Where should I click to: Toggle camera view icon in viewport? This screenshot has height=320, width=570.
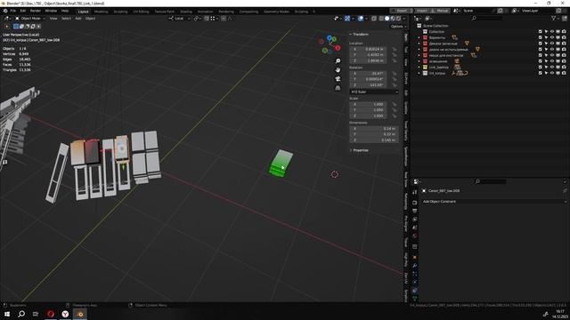[x=338, y=79]
